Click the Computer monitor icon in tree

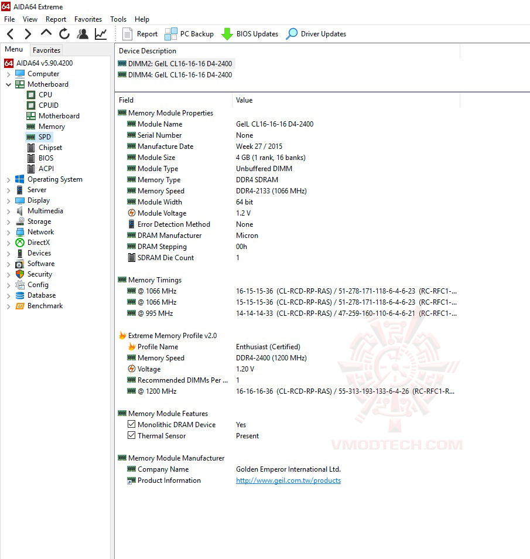20,74
